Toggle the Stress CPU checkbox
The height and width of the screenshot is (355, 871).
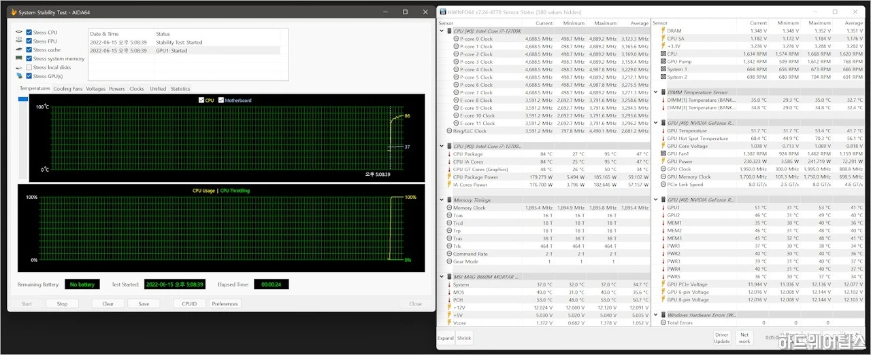[29, 33]
